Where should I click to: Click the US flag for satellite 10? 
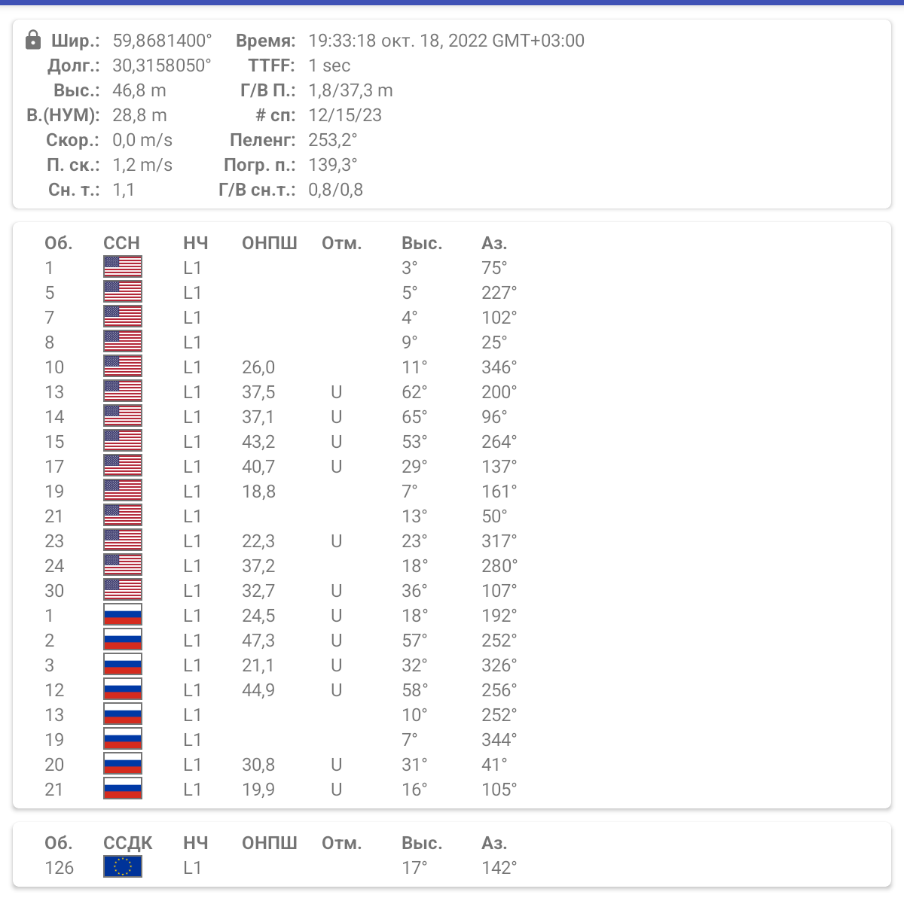point(123,367)
